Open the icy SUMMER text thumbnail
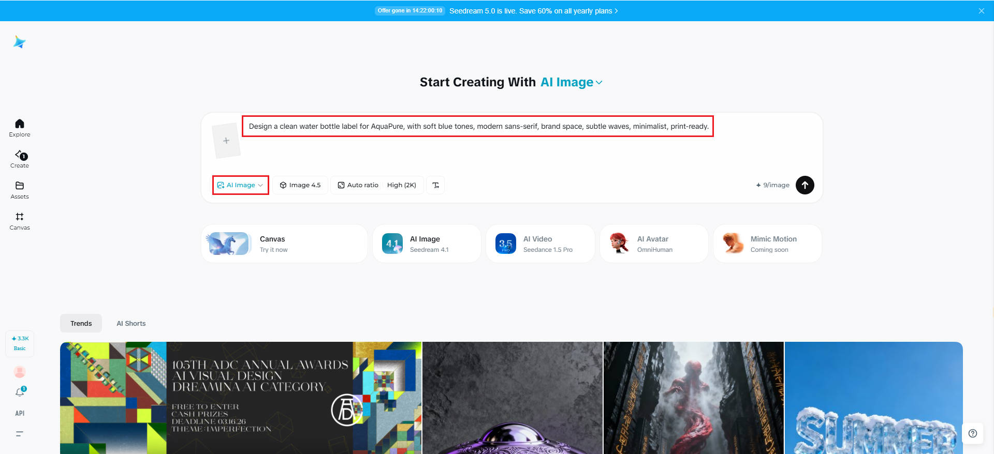Image resolution: width=994 pixels, height=454 pixels. (x=874, y=398)
